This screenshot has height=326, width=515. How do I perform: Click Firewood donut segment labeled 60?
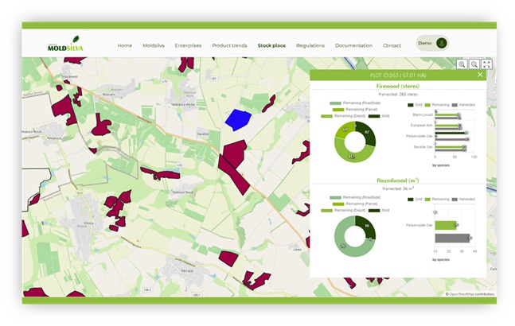[344, 129]
